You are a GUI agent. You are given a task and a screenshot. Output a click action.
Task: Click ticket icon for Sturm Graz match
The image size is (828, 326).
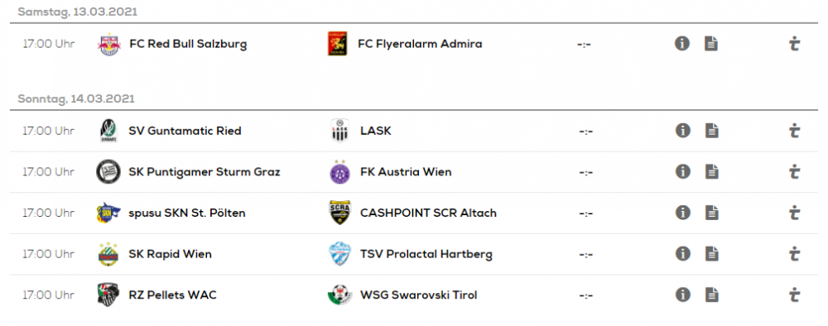click(x=794, y=171)
